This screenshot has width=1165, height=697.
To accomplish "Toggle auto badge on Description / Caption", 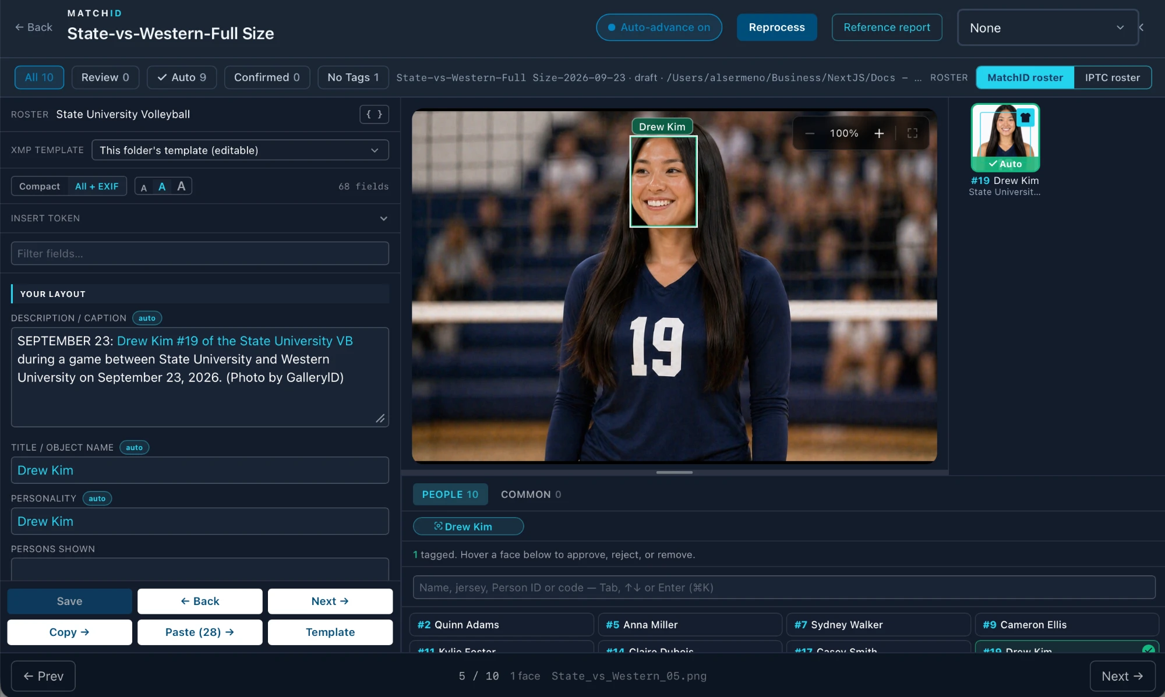I will tap(147, 318).
